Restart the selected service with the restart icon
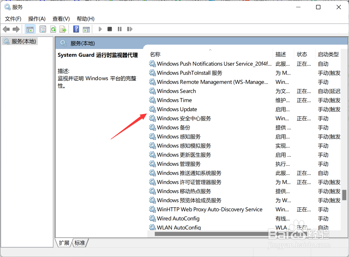 pyautogui.click(x=130, y=29)
